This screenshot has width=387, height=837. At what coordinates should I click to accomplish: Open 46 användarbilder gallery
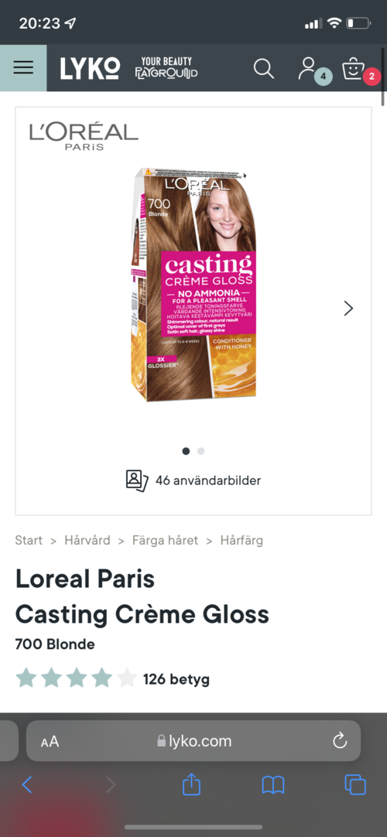pyautogui.click(x=193, y=480)
